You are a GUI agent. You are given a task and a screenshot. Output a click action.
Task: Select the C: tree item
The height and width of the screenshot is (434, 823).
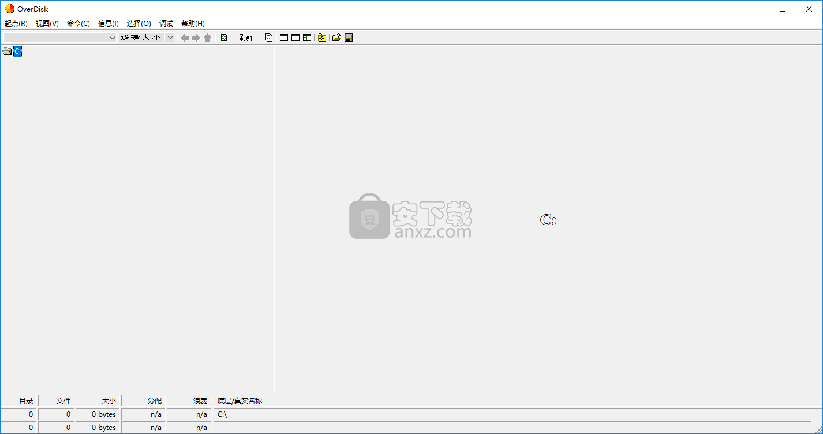pos(18,51)
